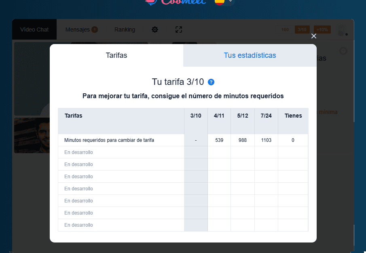Click the 100 balance counter
366x253 pixels.
pyautogui.click(x=285, y=30)
